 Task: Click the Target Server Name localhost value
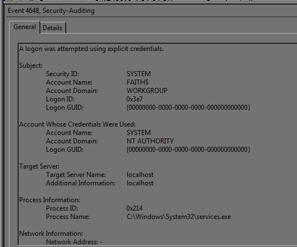click(140, 175)
